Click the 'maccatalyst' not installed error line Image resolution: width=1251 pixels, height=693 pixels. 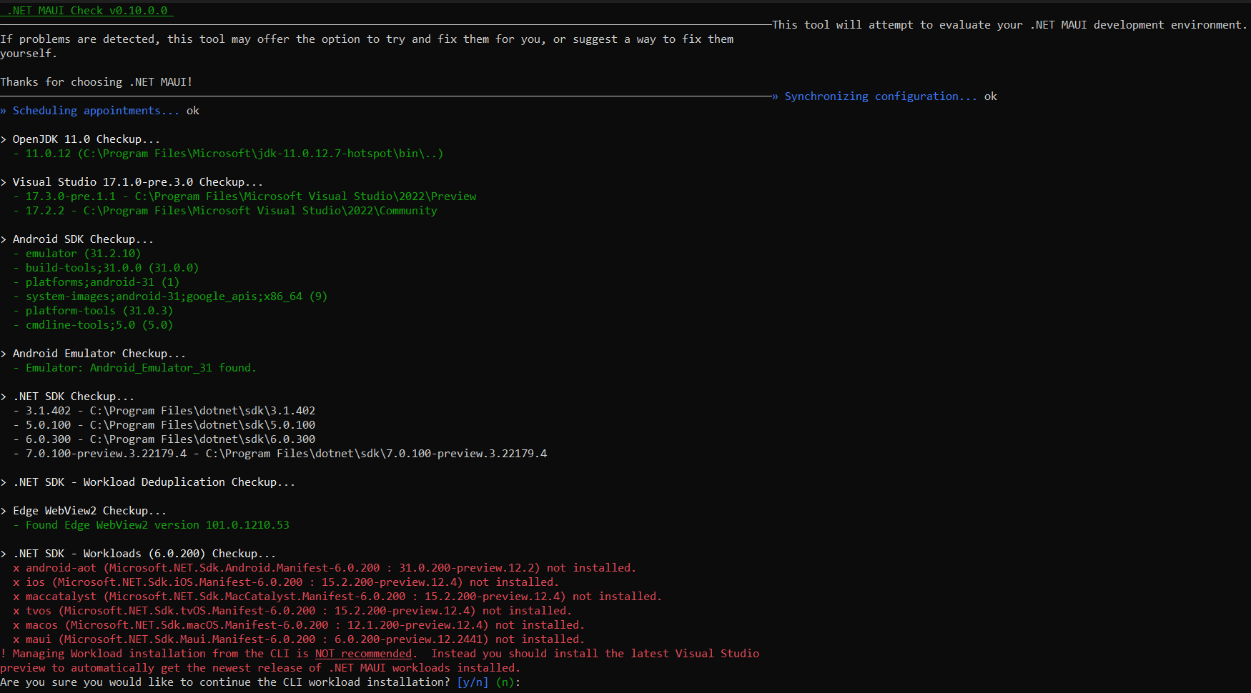[x=337, y=597]
